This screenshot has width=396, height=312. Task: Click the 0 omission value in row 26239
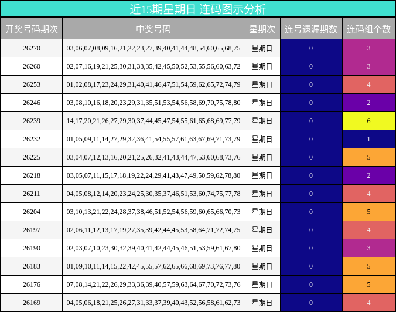pos(311,121)
